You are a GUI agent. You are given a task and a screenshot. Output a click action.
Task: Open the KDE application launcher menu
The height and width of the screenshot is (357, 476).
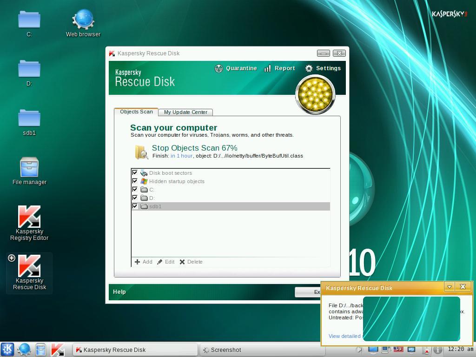[8, 350]
